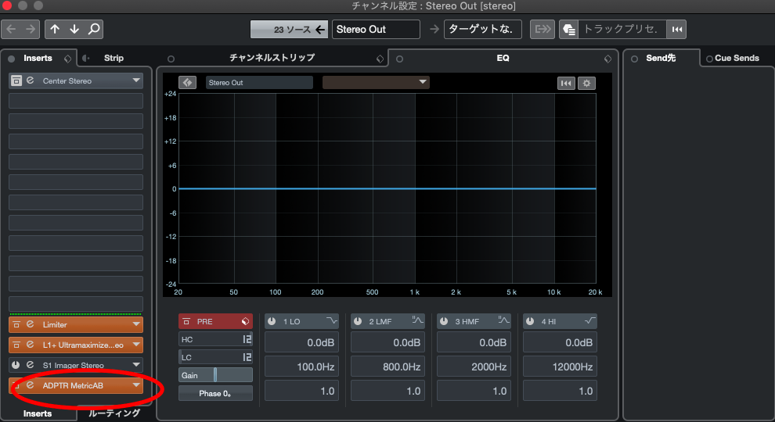The height and width of the screenshot is (422, 775).
Task: Select the Send先 tab
Action: 661,59
